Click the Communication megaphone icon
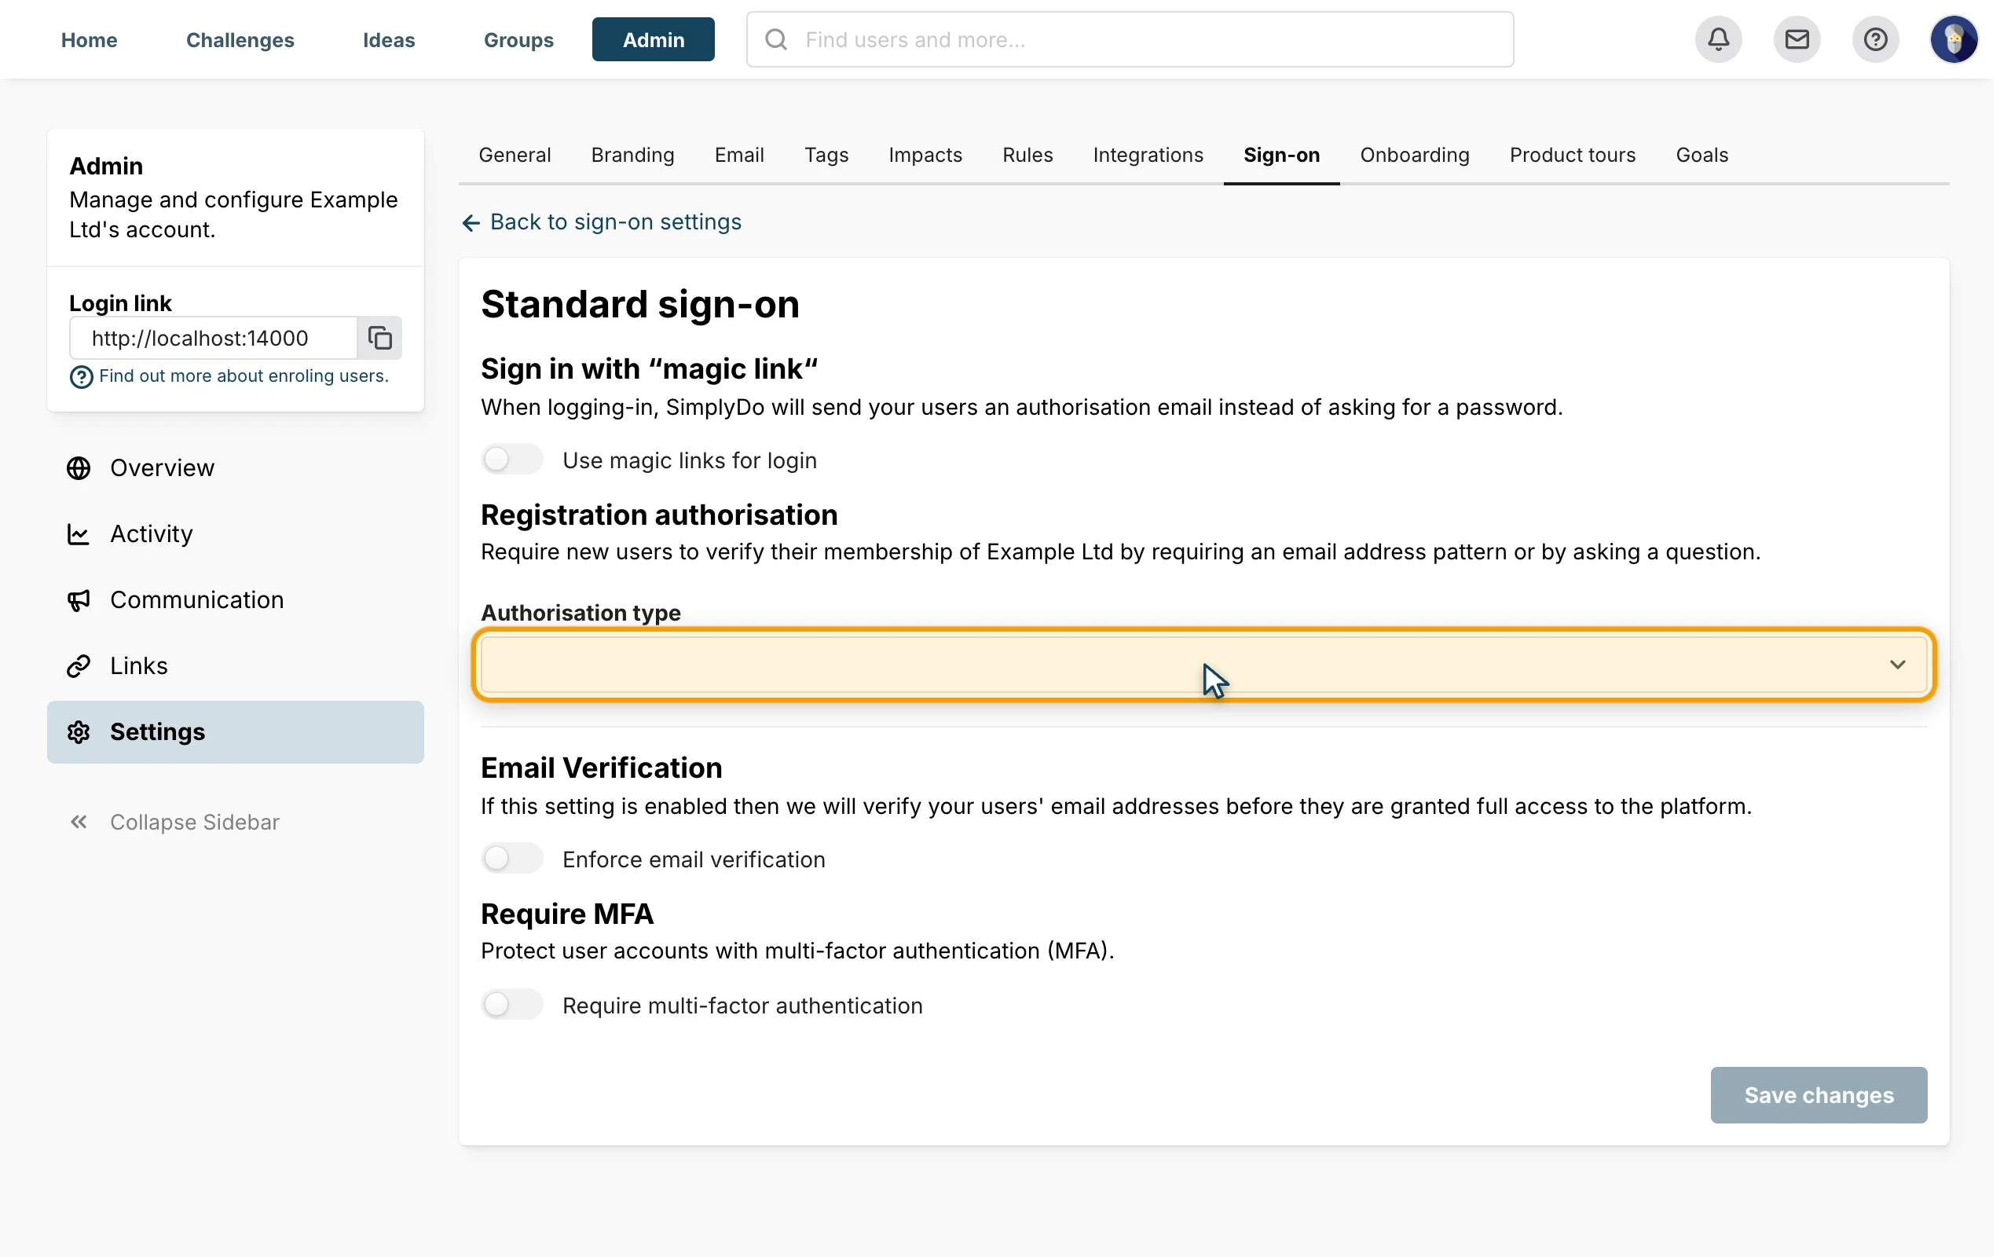2011x1257 pixels. (x=79, y=599)
